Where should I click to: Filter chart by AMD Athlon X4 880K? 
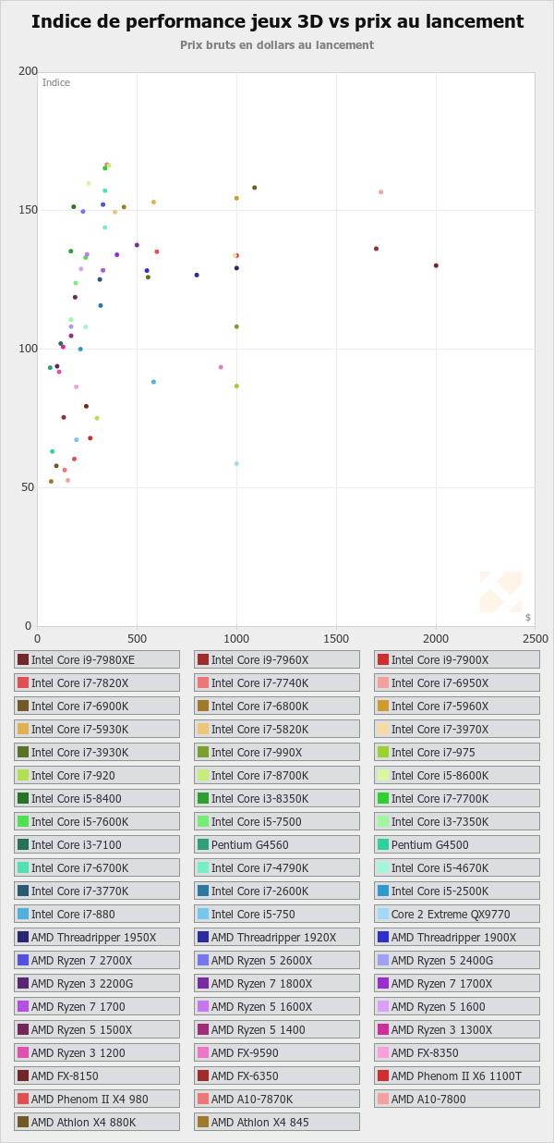pyautogui.click(x=97, y=1122)
